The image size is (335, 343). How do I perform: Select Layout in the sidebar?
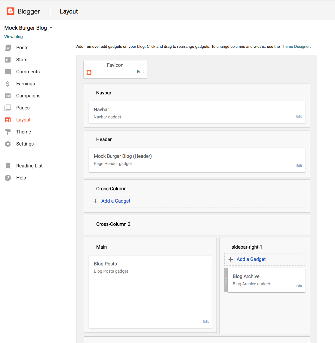pyautogui.click(x=23, y=120)
